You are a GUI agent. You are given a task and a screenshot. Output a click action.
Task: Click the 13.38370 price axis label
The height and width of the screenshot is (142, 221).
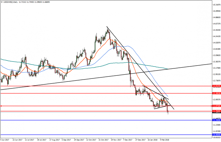tap(217, 62)
